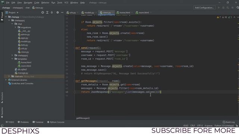239x134 pixels.
Task: Collapse the chatapp root folder
Action: (x=6, y=17)
